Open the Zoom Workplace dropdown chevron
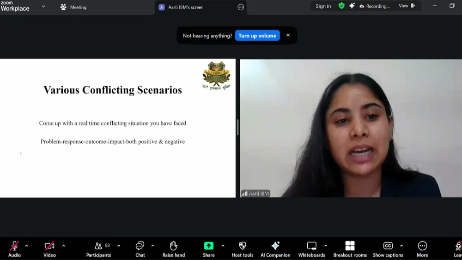The width and height of the screenshot is (462, 260). [x=43, y=6]
